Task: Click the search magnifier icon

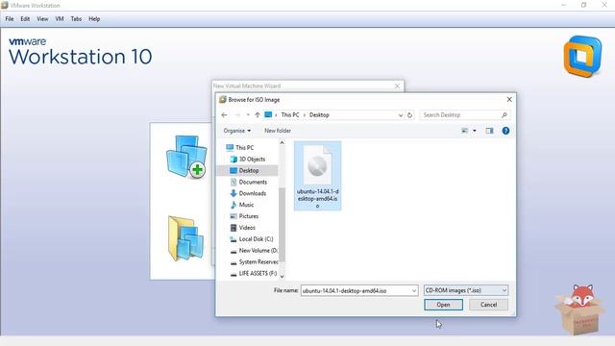Action: point(504,115)
